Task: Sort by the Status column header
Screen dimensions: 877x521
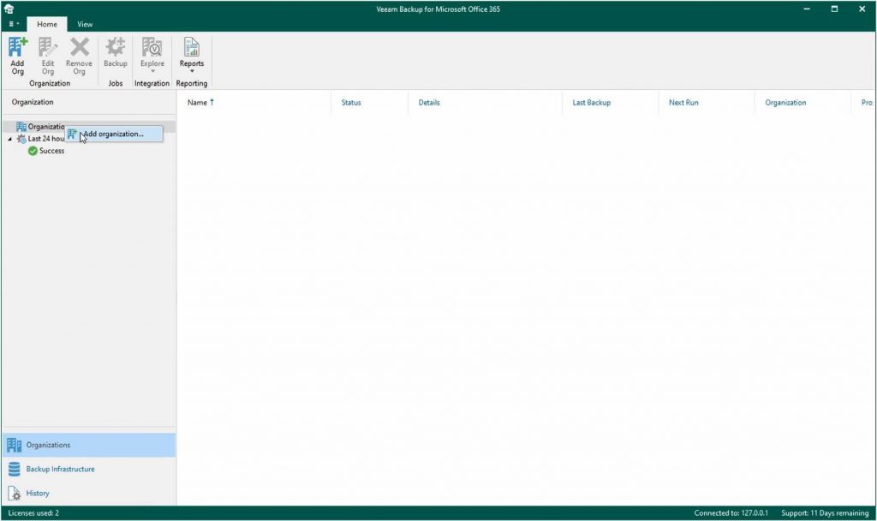Action: tap(351, 103)
